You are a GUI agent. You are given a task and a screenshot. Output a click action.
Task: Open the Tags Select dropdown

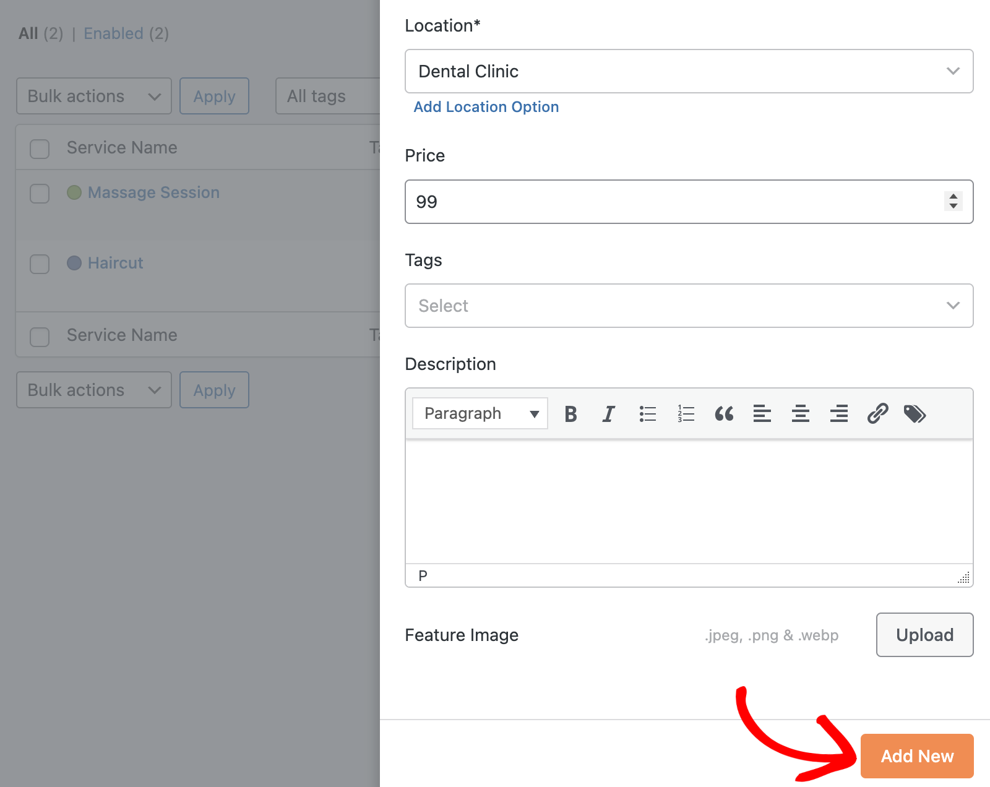(689, 306)
